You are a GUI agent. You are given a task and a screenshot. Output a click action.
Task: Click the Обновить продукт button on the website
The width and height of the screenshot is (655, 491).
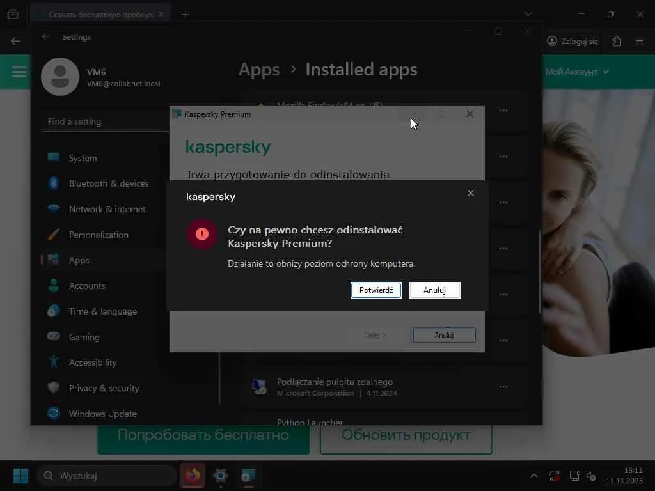pyautogui.click(x=406, y=440)
